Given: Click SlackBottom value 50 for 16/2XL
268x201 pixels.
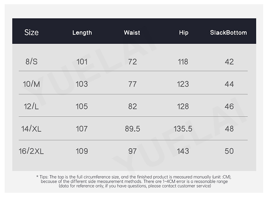Looking at the screenshot, I should point(229,151).
